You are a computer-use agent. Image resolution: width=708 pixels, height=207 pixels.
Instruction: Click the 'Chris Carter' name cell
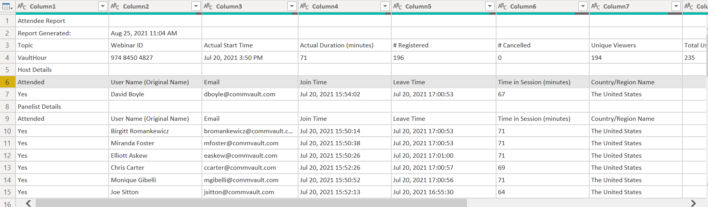(155, 167)
